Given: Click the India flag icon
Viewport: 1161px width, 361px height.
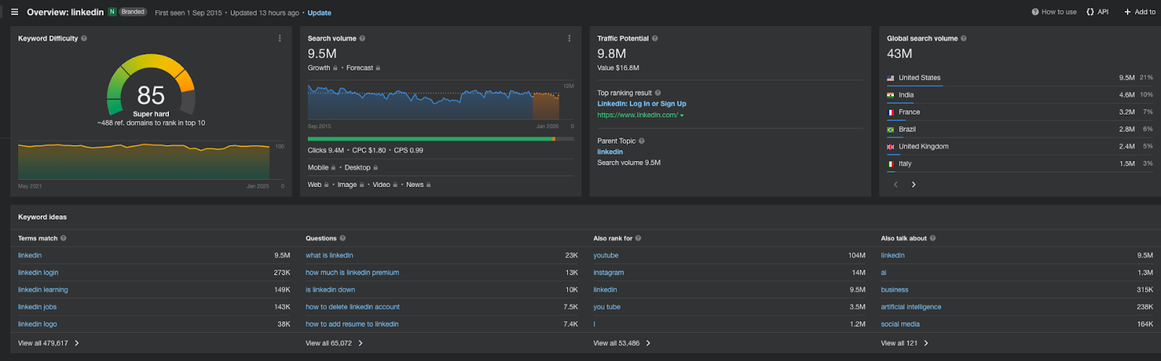Looking at the screenshot, I should pos(890,95).
